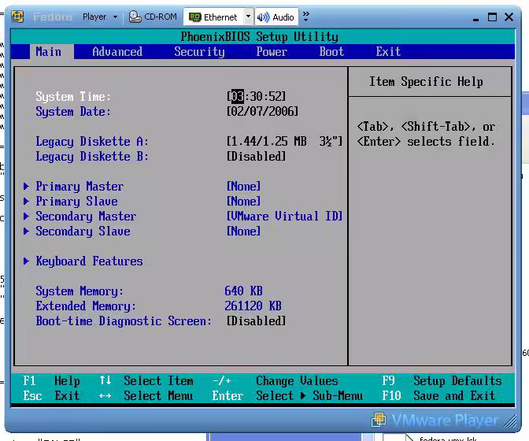Click the F1 Help hint
Image resolution: width=529 pixels, height=441 pixels.
click(51, 381)
